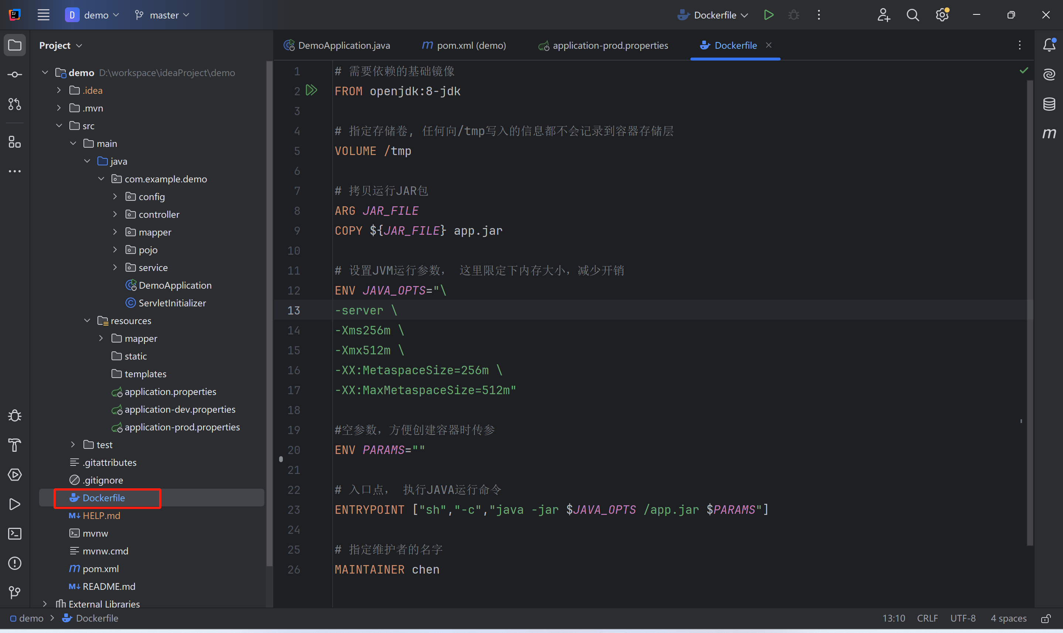Switch to the pom.xml (demo) tab
Image resolution: width=1063 pixels, height=633 pixels.
click(x=464, y=45)
